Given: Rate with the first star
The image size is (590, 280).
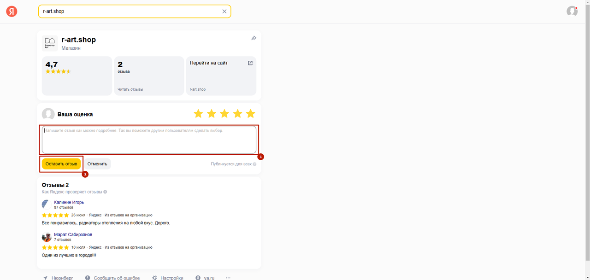Looking at the screenshot, I should tap(198, 114).
